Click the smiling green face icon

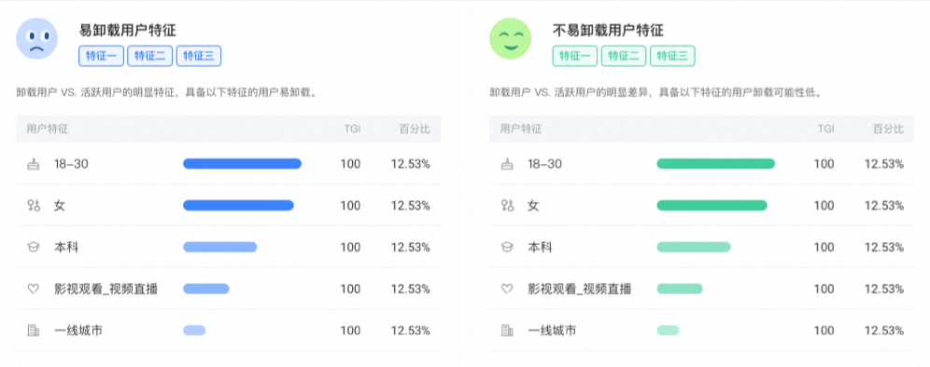(x=510, y=38)
